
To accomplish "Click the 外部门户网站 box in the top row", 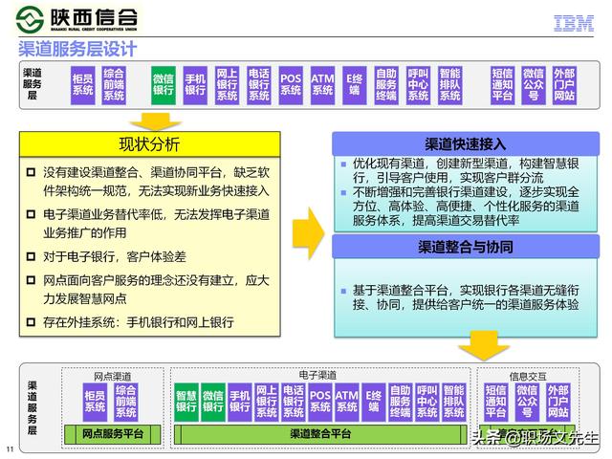I will click(x=564, y=85).
